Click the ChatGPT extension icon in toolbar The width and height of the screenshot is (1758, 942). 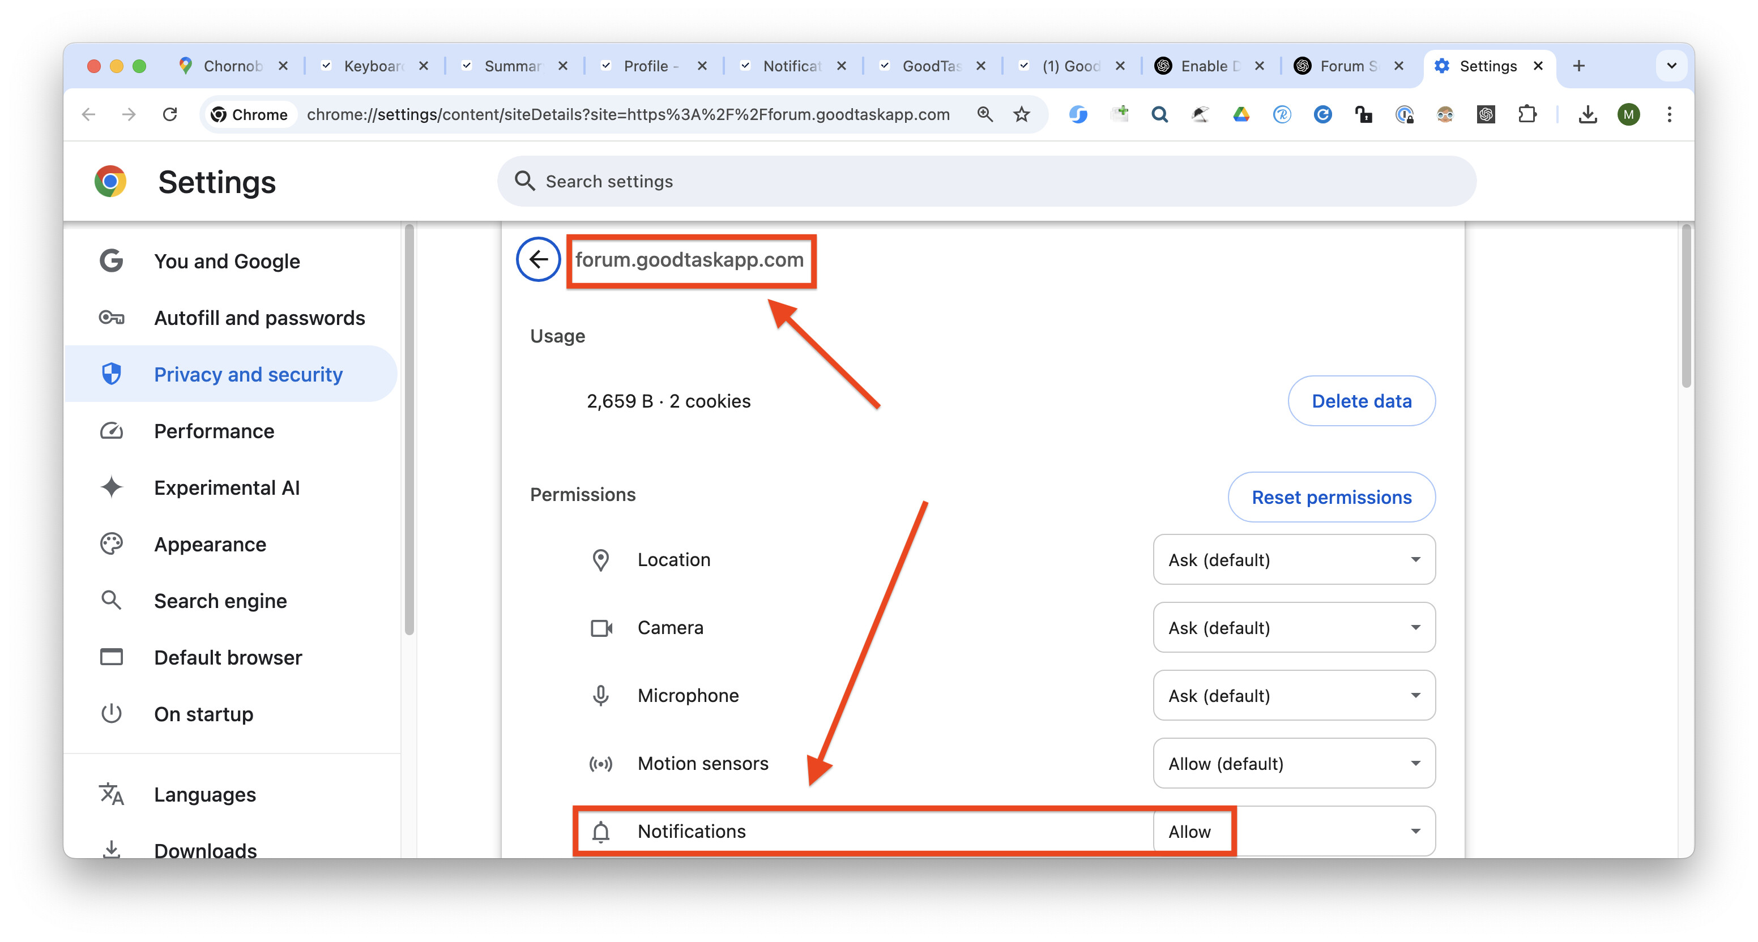[1486, 114]
